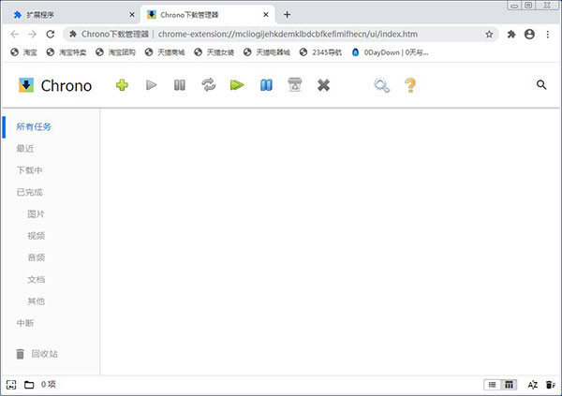This screenshot has height=396, width=562.
Task: Show 音频 downloads
Action: tap(37, 257)
